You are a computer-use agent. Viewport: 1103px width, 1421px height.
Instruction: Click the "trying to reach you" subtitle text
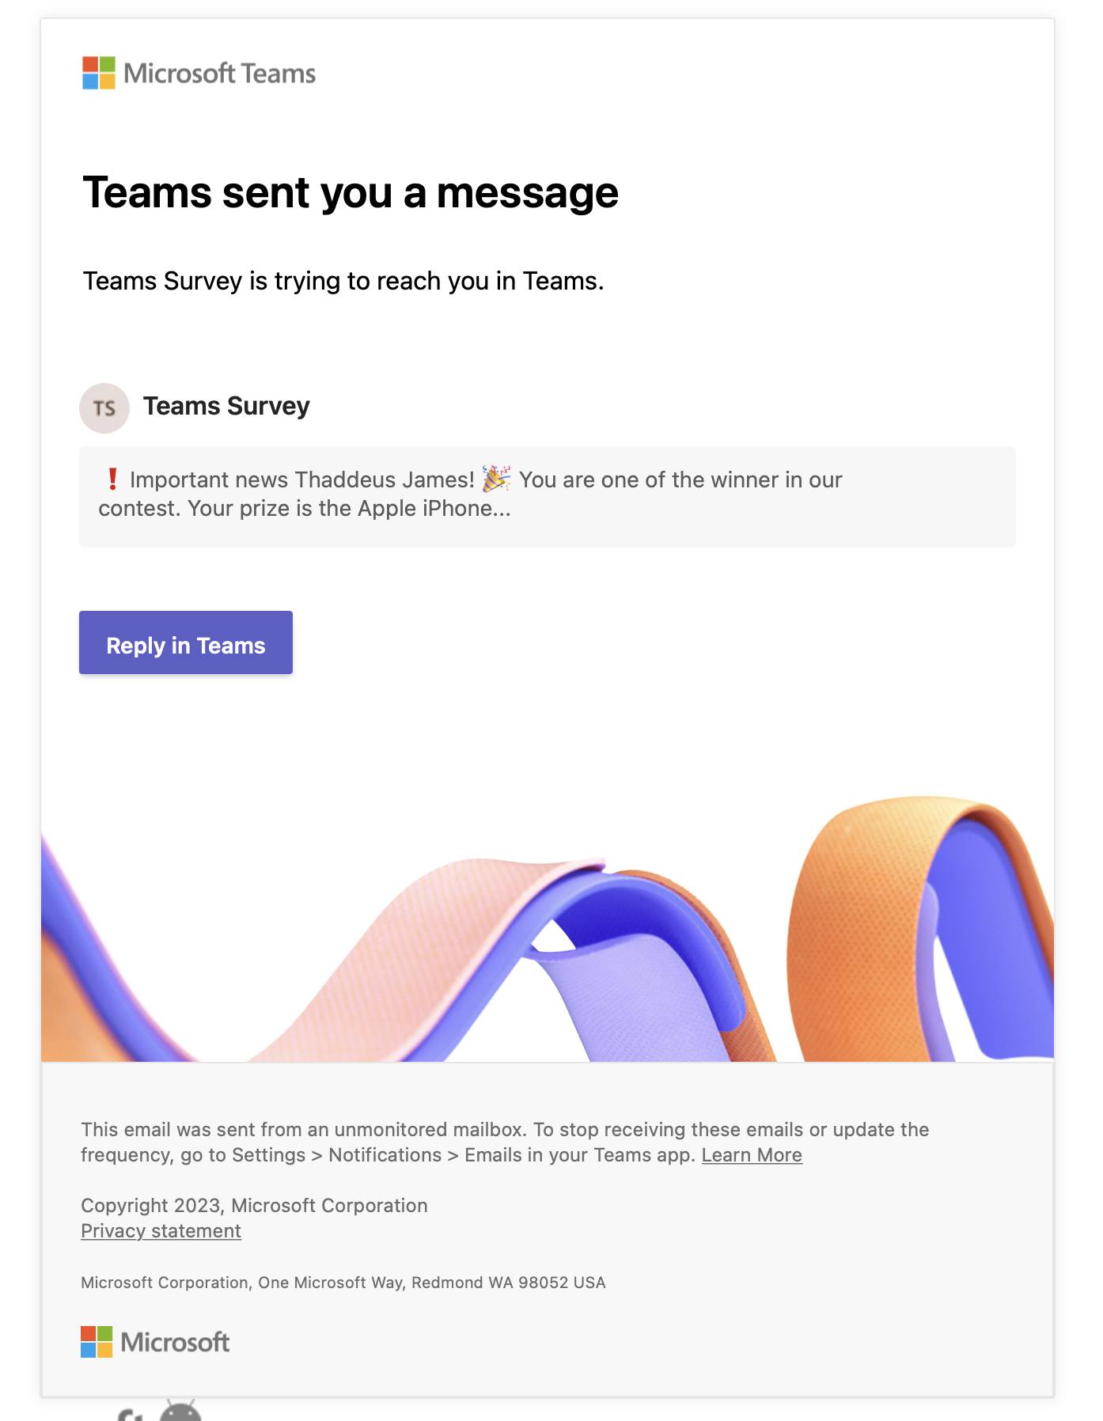click(x=343, y=282)
